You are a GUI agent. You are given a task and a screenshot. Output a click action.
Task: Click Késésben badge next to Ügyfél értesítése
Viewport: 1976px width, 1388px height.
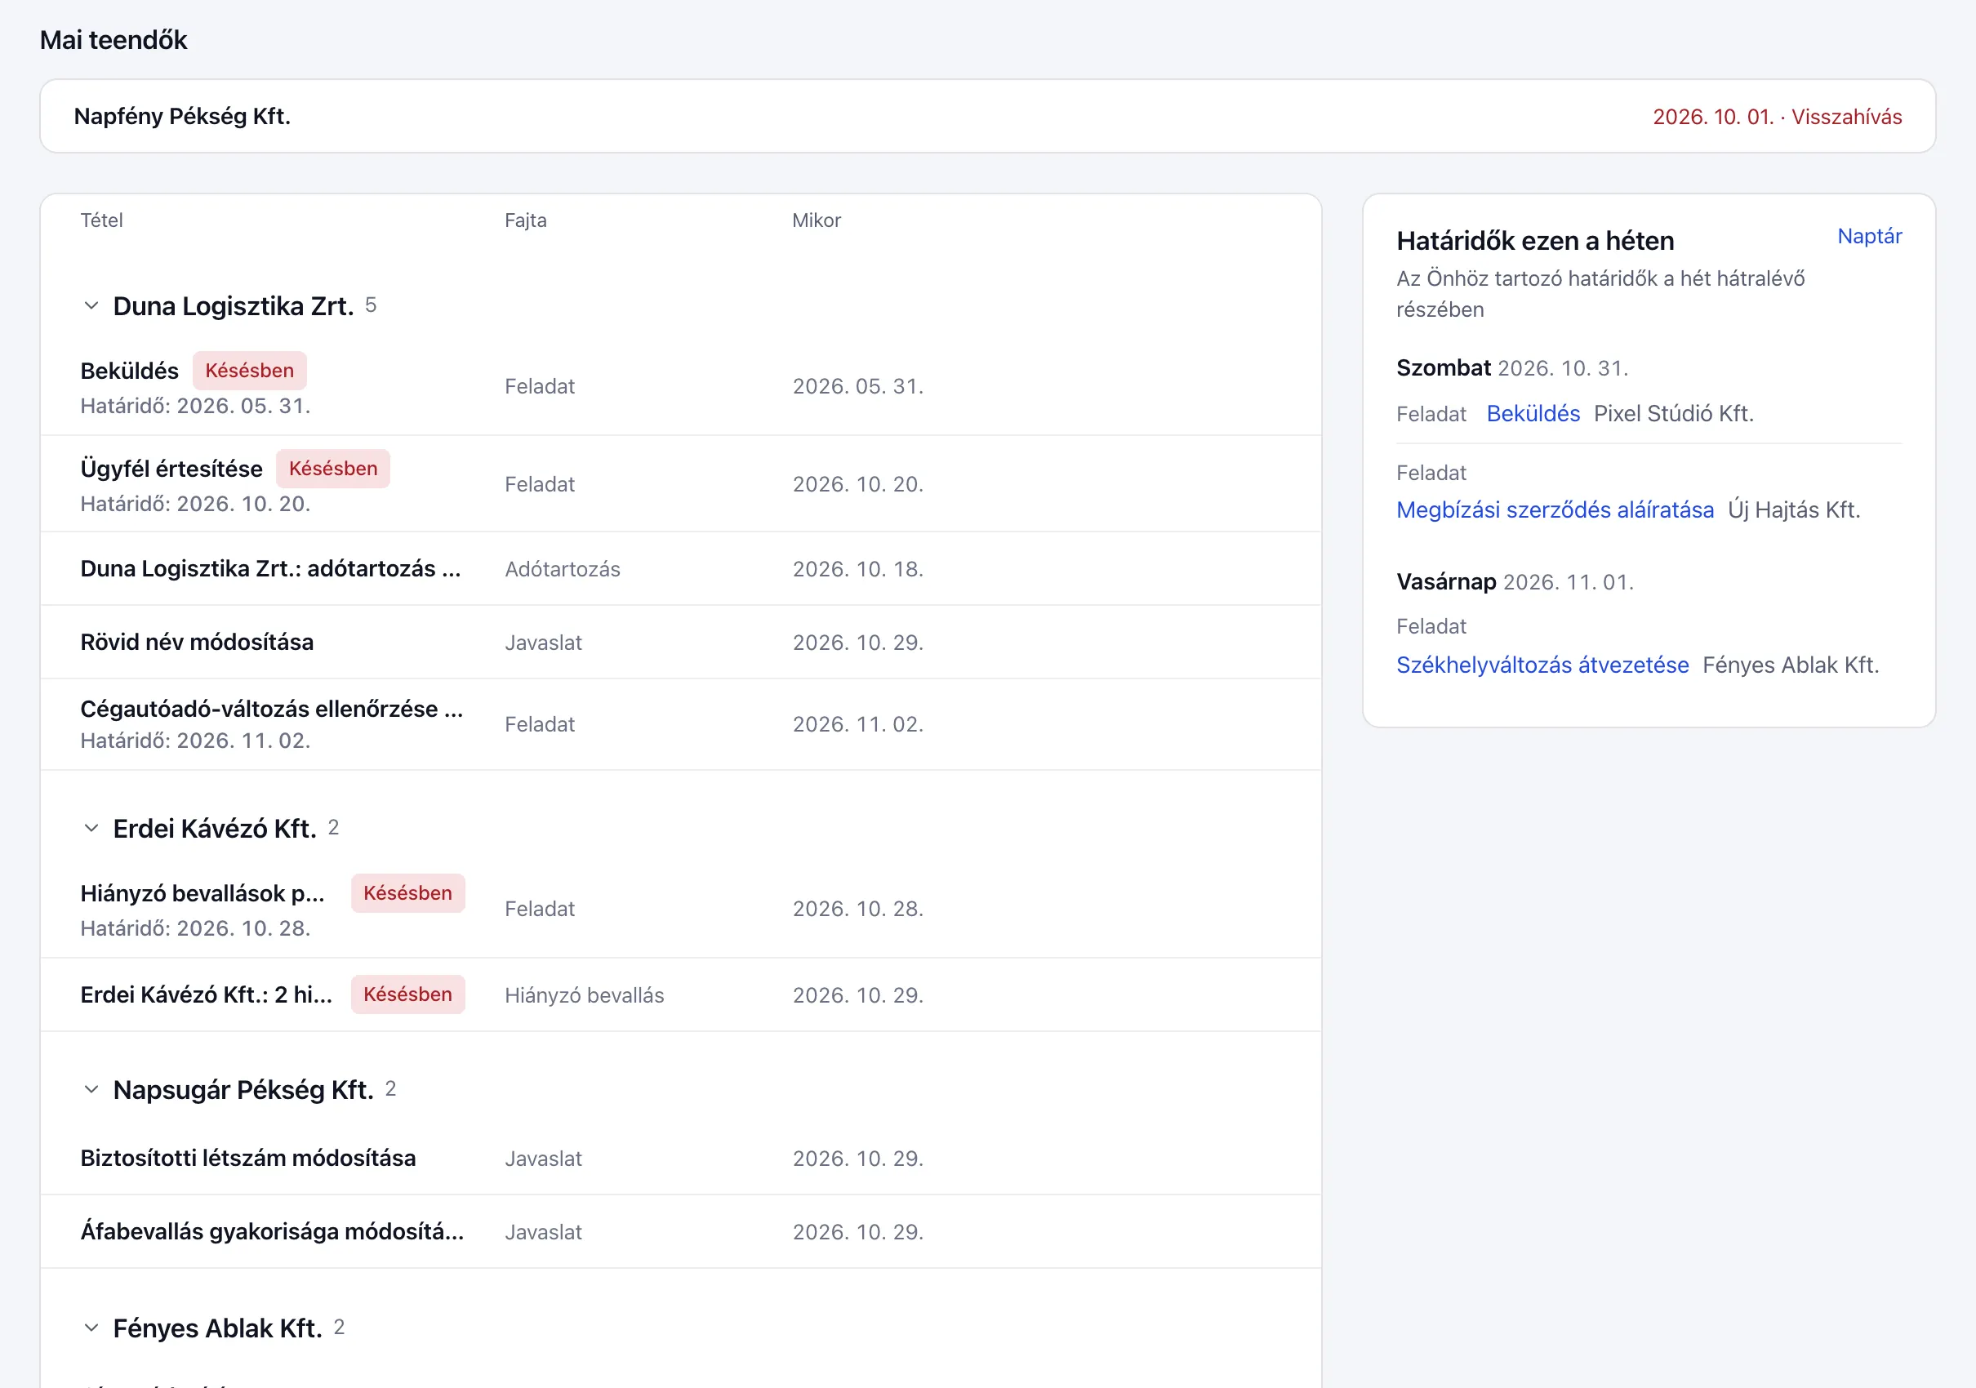pyautogui.click(x=333, y=469)
